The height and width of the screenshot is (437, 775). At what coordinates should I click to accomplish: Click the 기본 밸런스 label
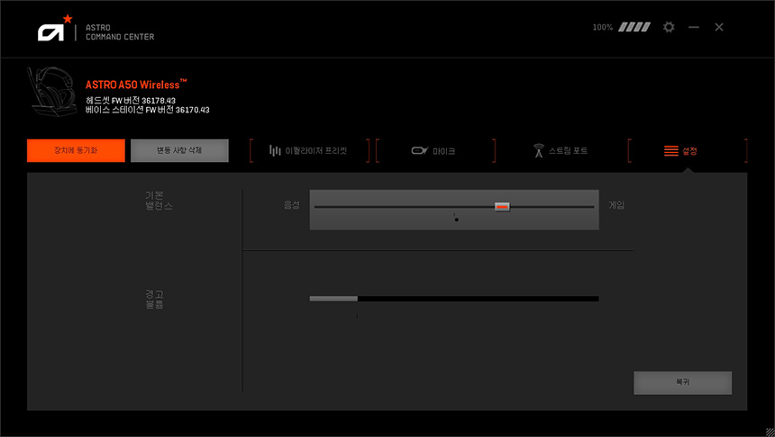coord(159,201)
